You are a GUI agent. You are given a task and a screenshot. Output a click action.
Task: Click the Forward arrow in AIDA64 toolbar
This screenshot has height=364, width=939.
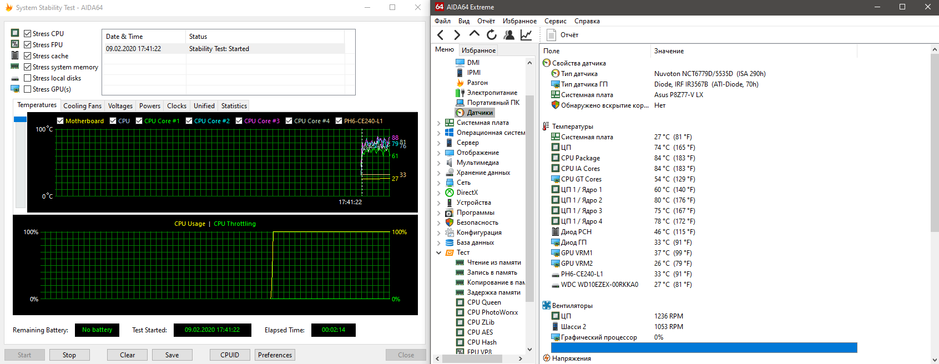tap(457, 35)
